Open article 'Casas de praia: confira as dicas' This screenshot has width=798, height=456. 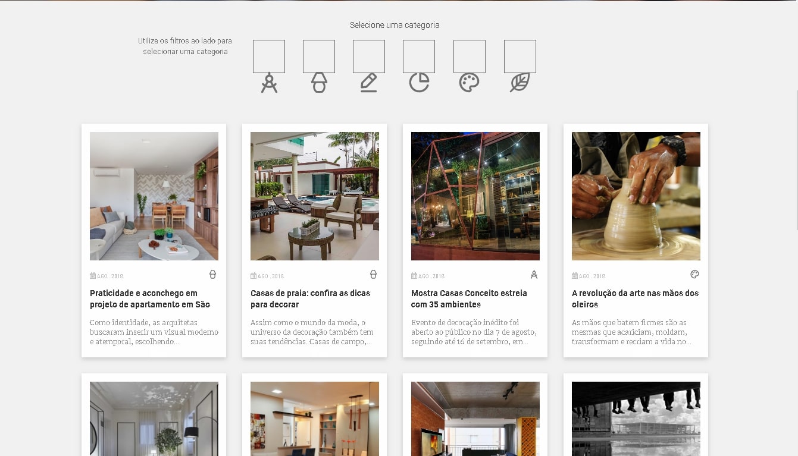[x=310, y=298]
